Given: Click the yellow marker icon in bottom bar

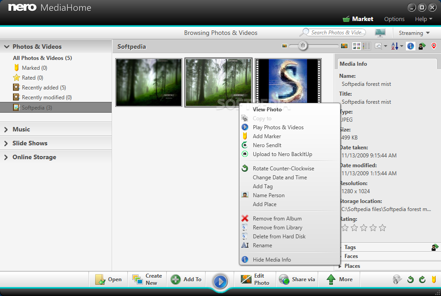Looking at the screenshot, I should coord(433,280).
